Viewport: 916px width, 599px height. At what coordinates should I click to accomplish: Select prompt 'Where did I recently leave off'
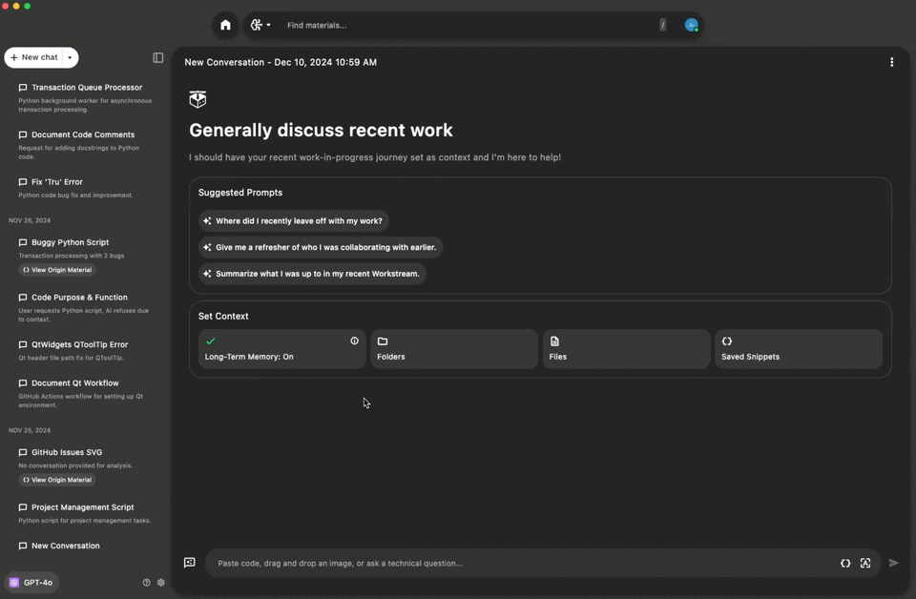click(293, 220)
